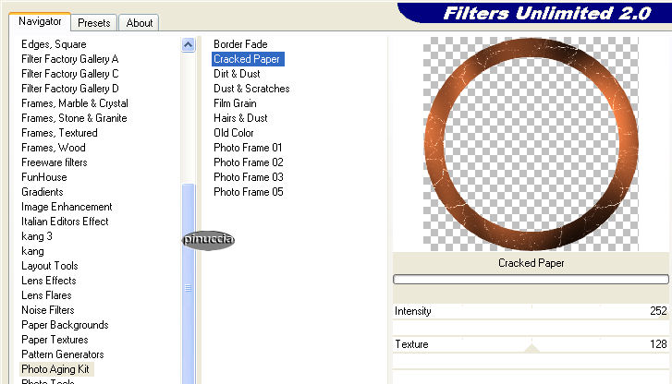Select Filter Factory Gallery D
672x384 pixels.
[x=70, y=89]
